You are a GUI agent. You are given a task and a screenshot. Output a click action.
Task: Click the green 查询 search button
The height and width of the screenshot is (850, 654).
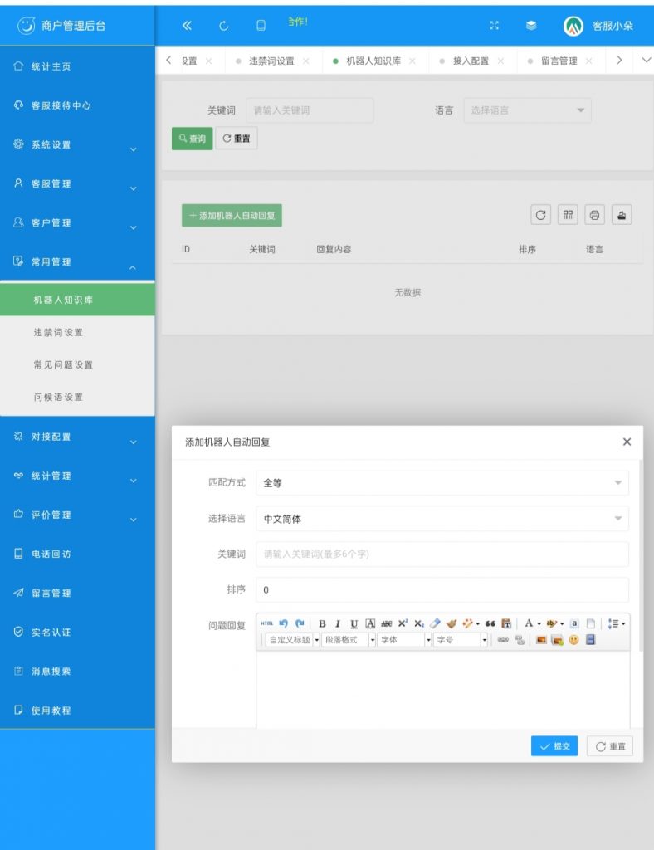pos(192,139)
